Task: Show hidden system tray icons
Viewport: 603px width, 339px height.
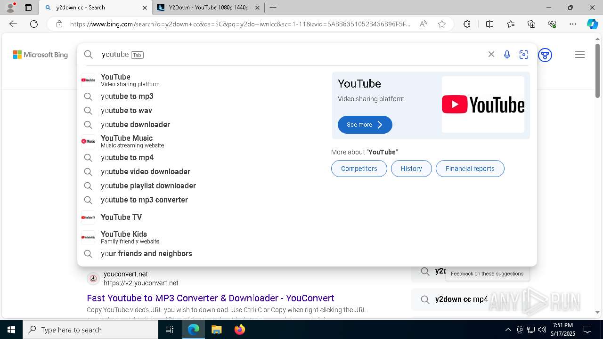Action: coord(508,330)
